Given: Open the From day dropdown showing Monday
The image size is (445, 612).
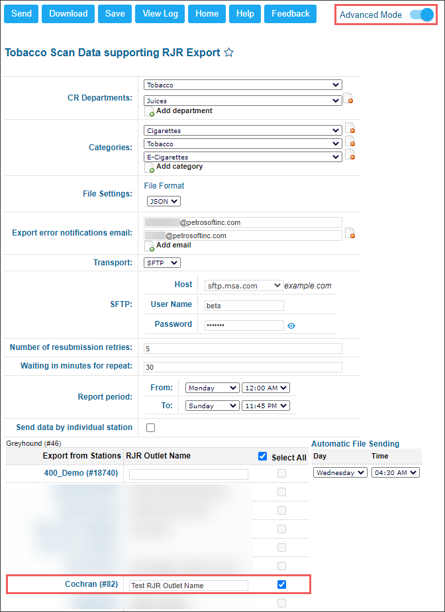Looking at the screenshot, I should coord(213,388).
